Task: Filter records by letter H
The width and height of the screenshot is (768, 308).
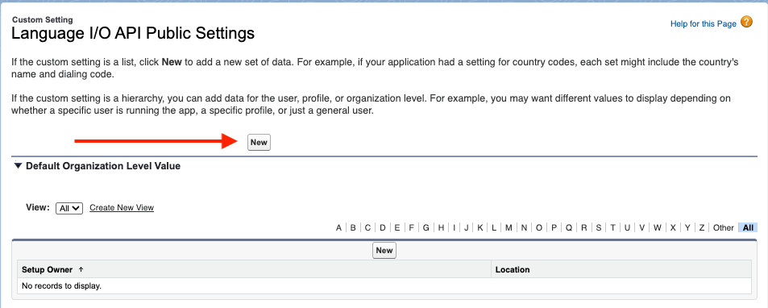Action: tap(442, 227)
